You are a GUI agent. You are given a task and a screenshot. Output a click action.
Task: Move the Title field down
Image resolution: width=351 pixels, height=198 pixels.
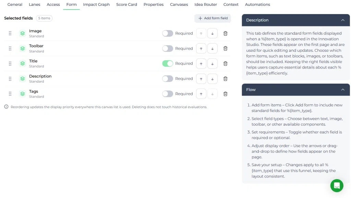[x=213, y=63]
